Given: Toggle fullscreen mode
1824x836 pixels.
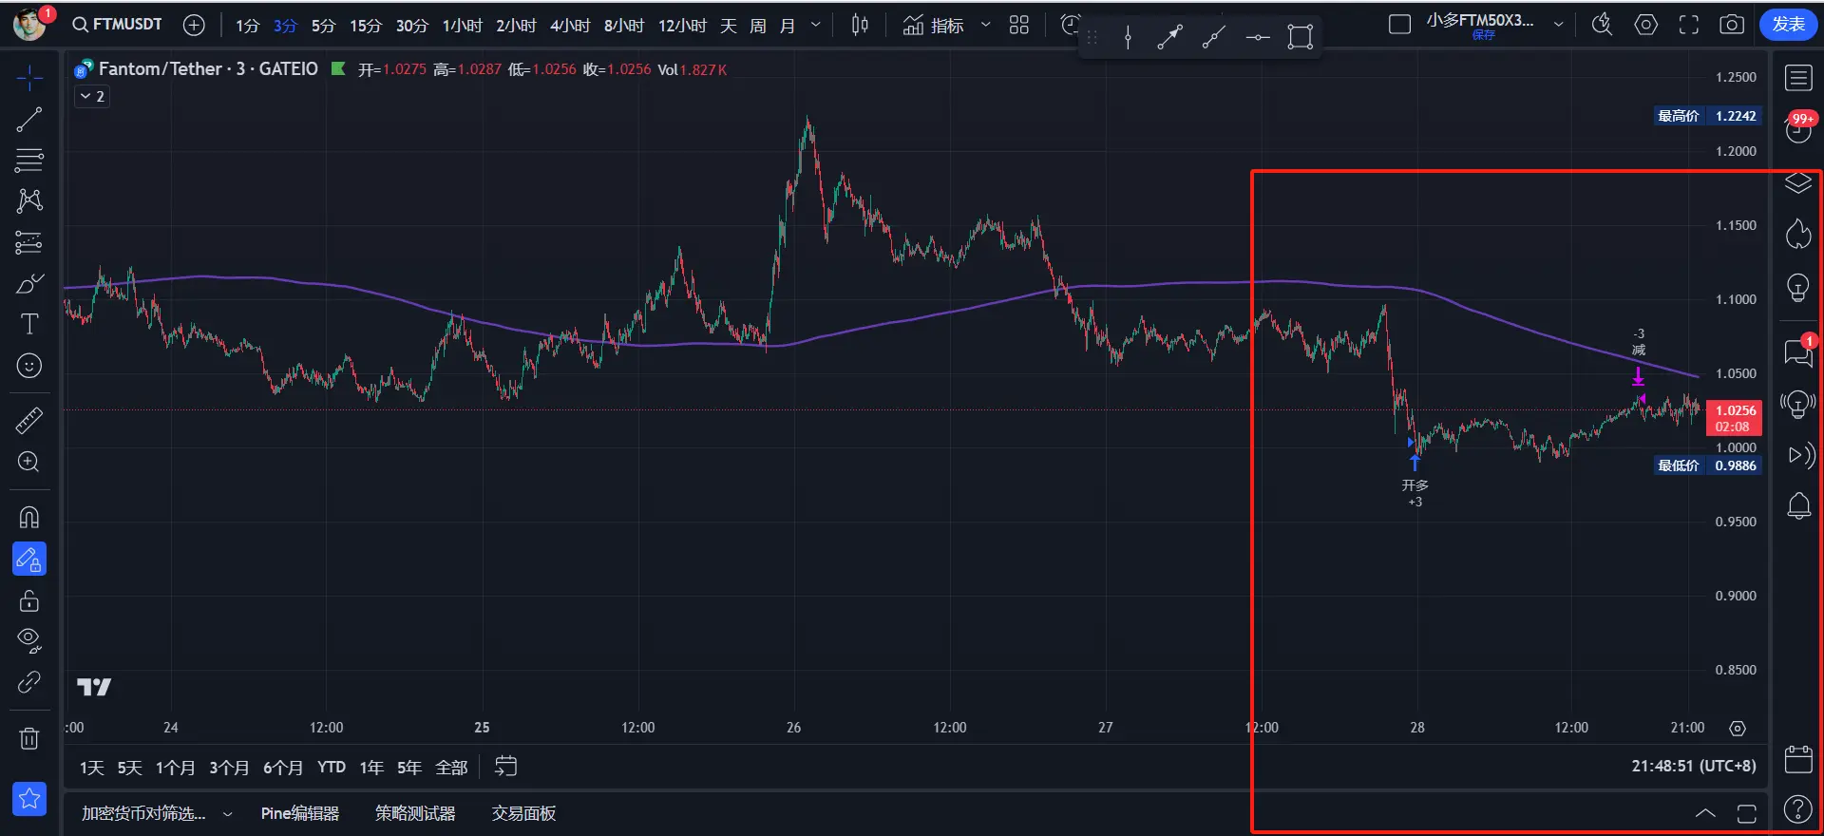Looking at the screenshot, I should (x=1689, y=25).
